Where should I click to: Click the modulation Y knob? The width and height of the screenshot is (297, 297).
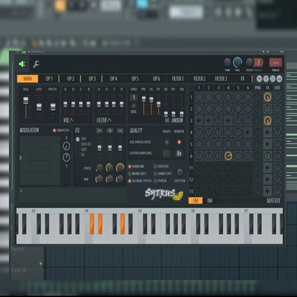point(66,157)
